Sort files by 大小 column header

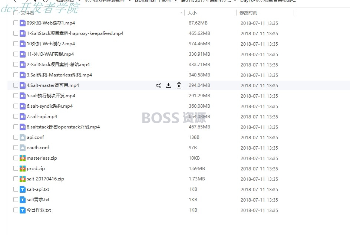click(x=192, y=13)
